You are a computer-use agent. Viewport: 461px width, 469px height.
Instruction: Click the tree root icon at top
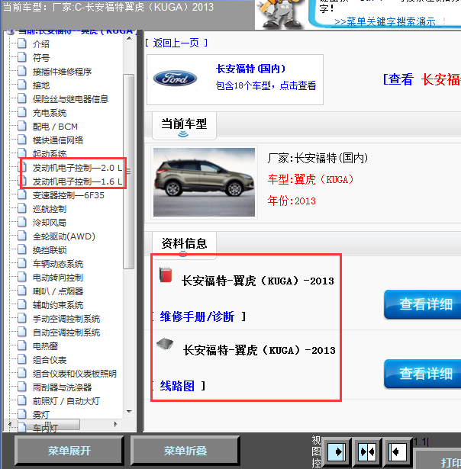[11, 31]
